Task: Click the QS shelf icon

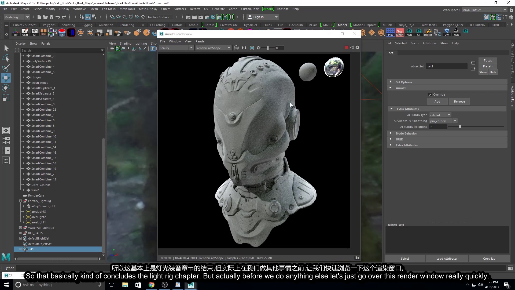Action: click(x=43, y=32)
